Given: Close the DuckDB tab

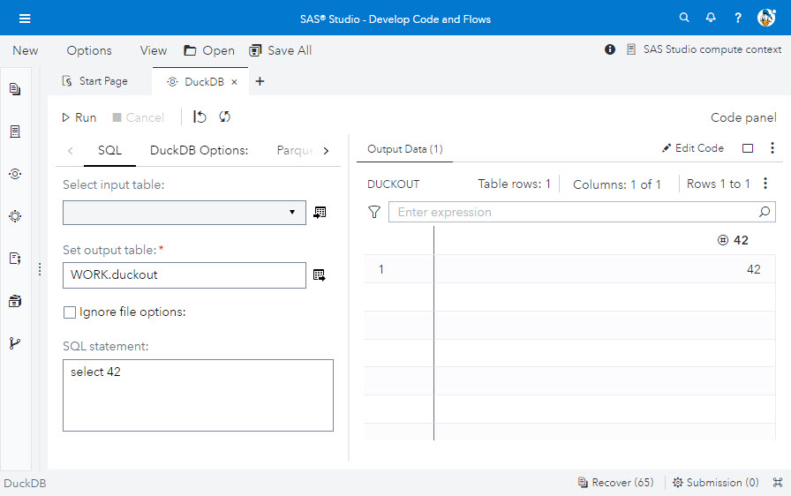Looking at the screenshot, I should (234, 82).
